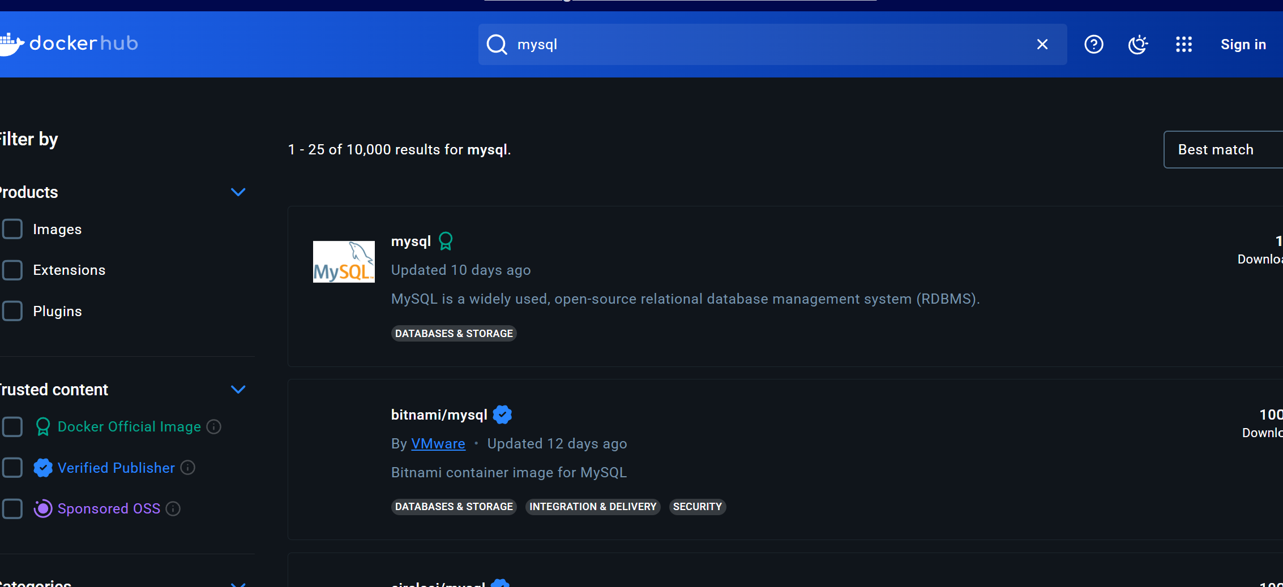Click 'Updated 10 days ago' text
Viewport: 1283px width, 587px height.
point(461,270)
